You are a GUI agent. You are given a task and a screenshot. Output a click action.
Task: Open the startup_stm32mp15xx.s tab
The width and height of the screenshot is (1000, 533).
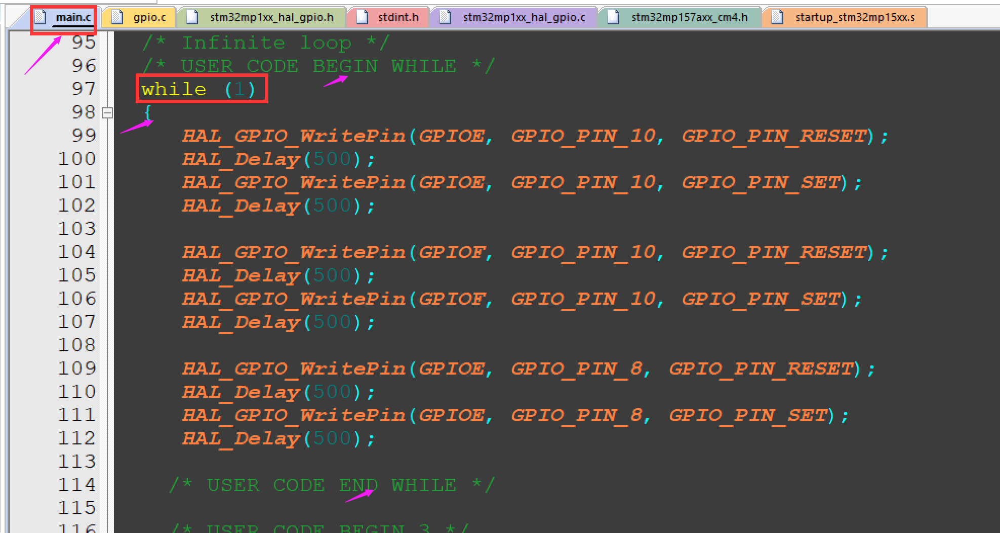[855, 17]
